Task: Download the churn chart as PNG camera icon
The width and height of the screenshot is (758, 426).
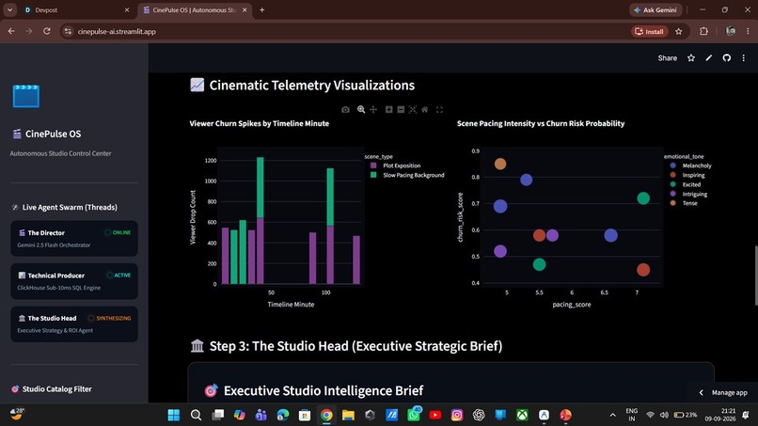Action: coord(345,110)
